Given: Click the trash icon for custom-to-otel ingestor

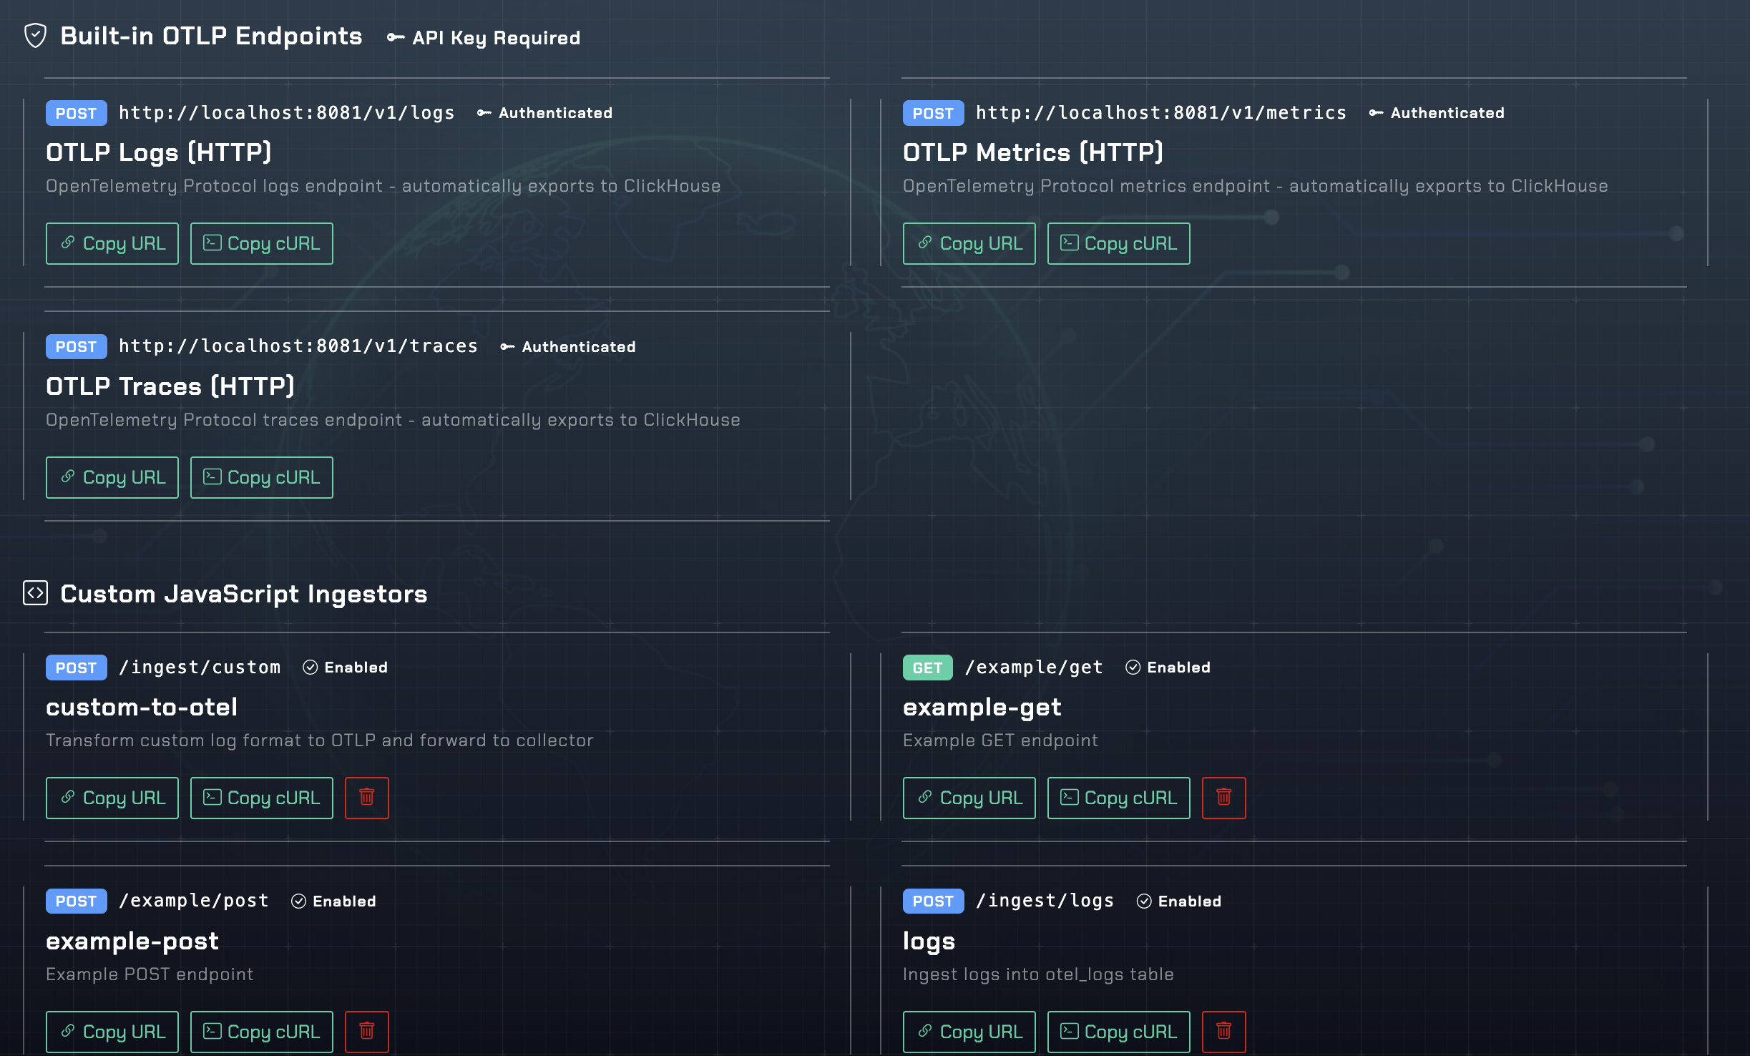Looking at the screenshot, I should (367, 798).
